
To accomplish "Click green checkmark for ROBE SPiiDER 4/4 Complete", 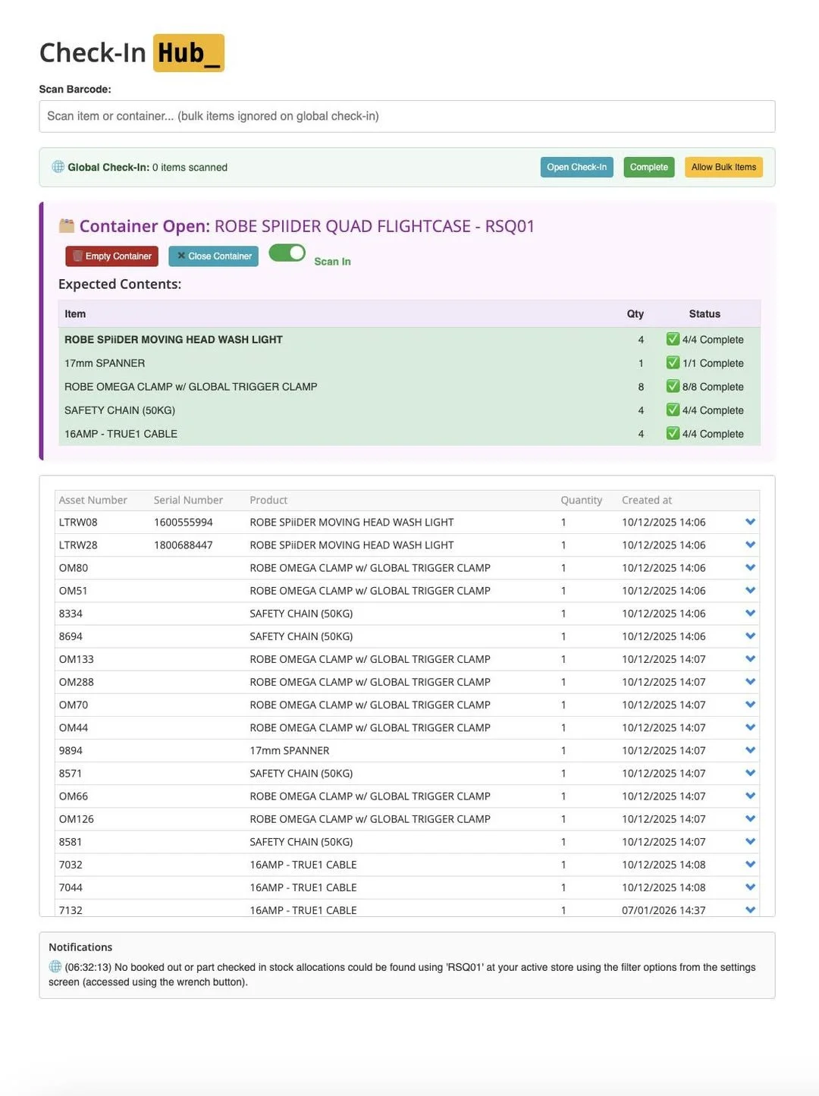I will pos(673,339).
